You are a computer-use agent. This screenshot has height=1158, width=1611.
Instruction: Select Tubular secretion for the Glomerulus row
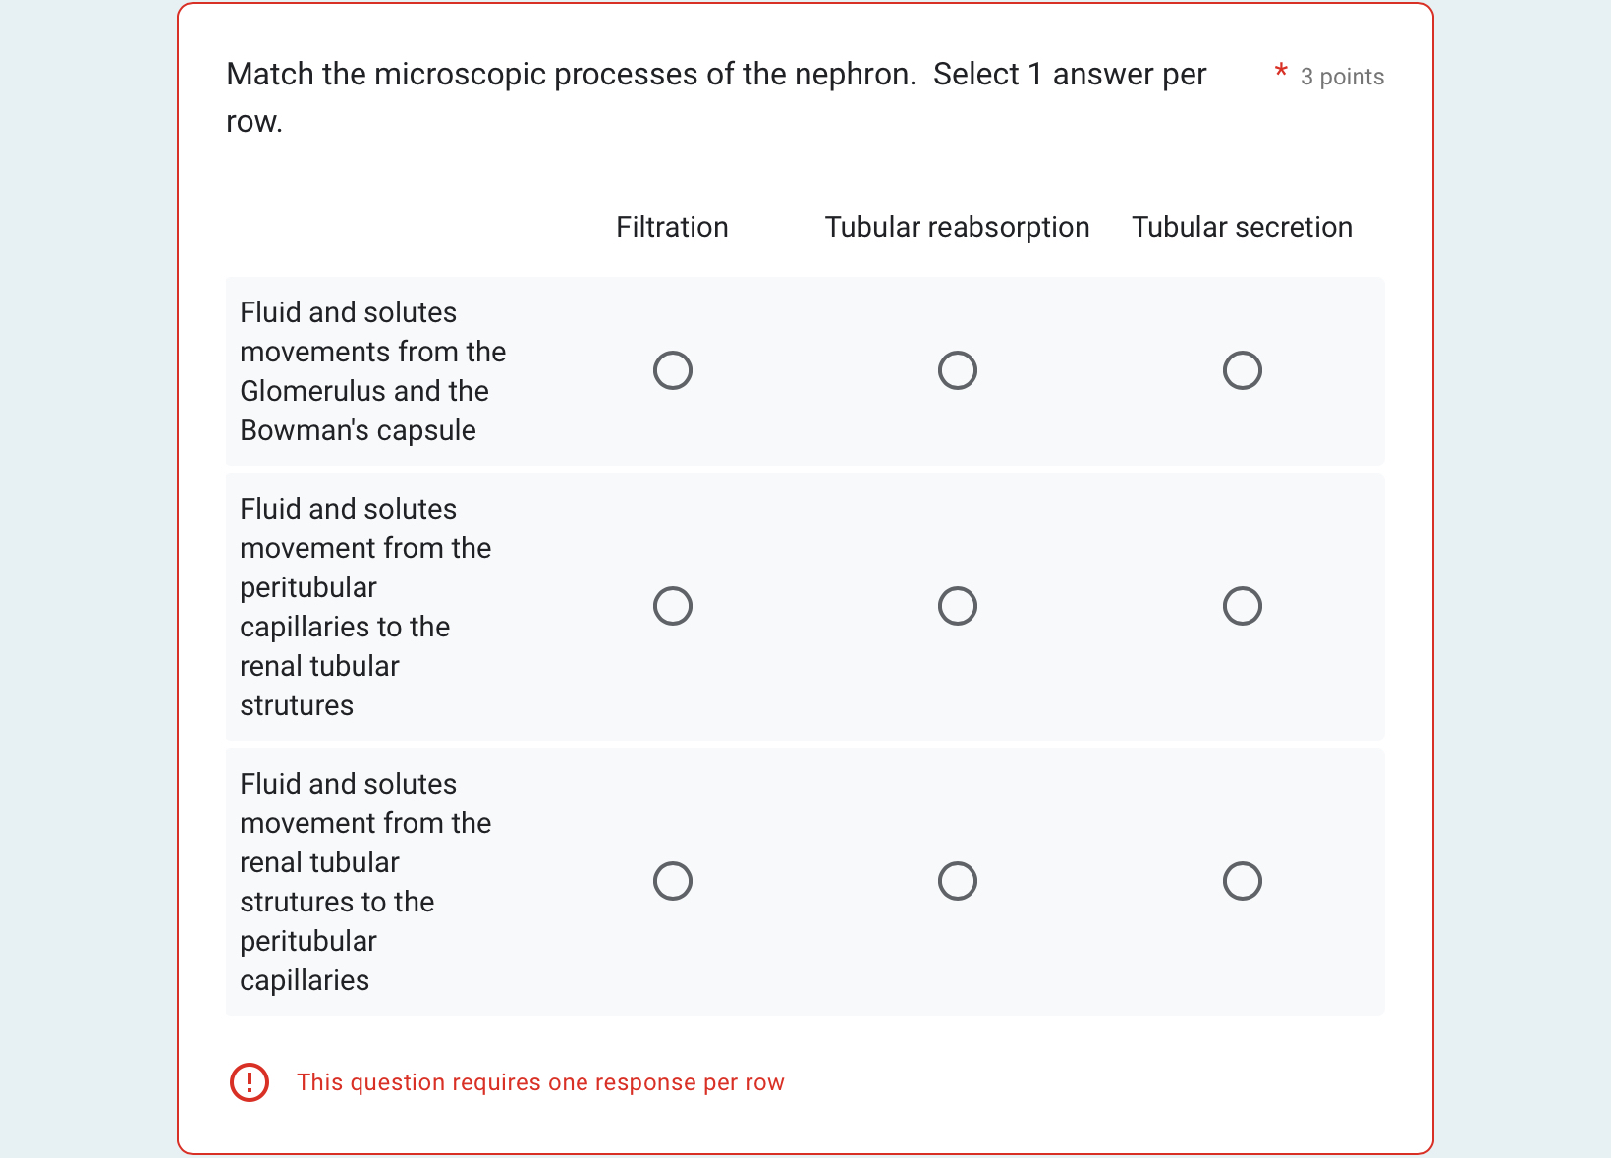pos(1242,370)
